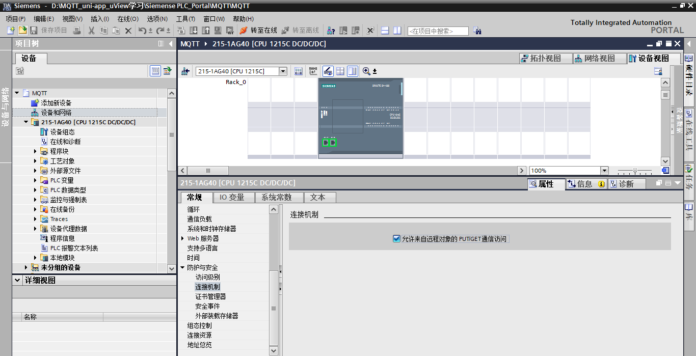
Task: Select 添加新设备 in project tree
Action: tap(56, 103)
